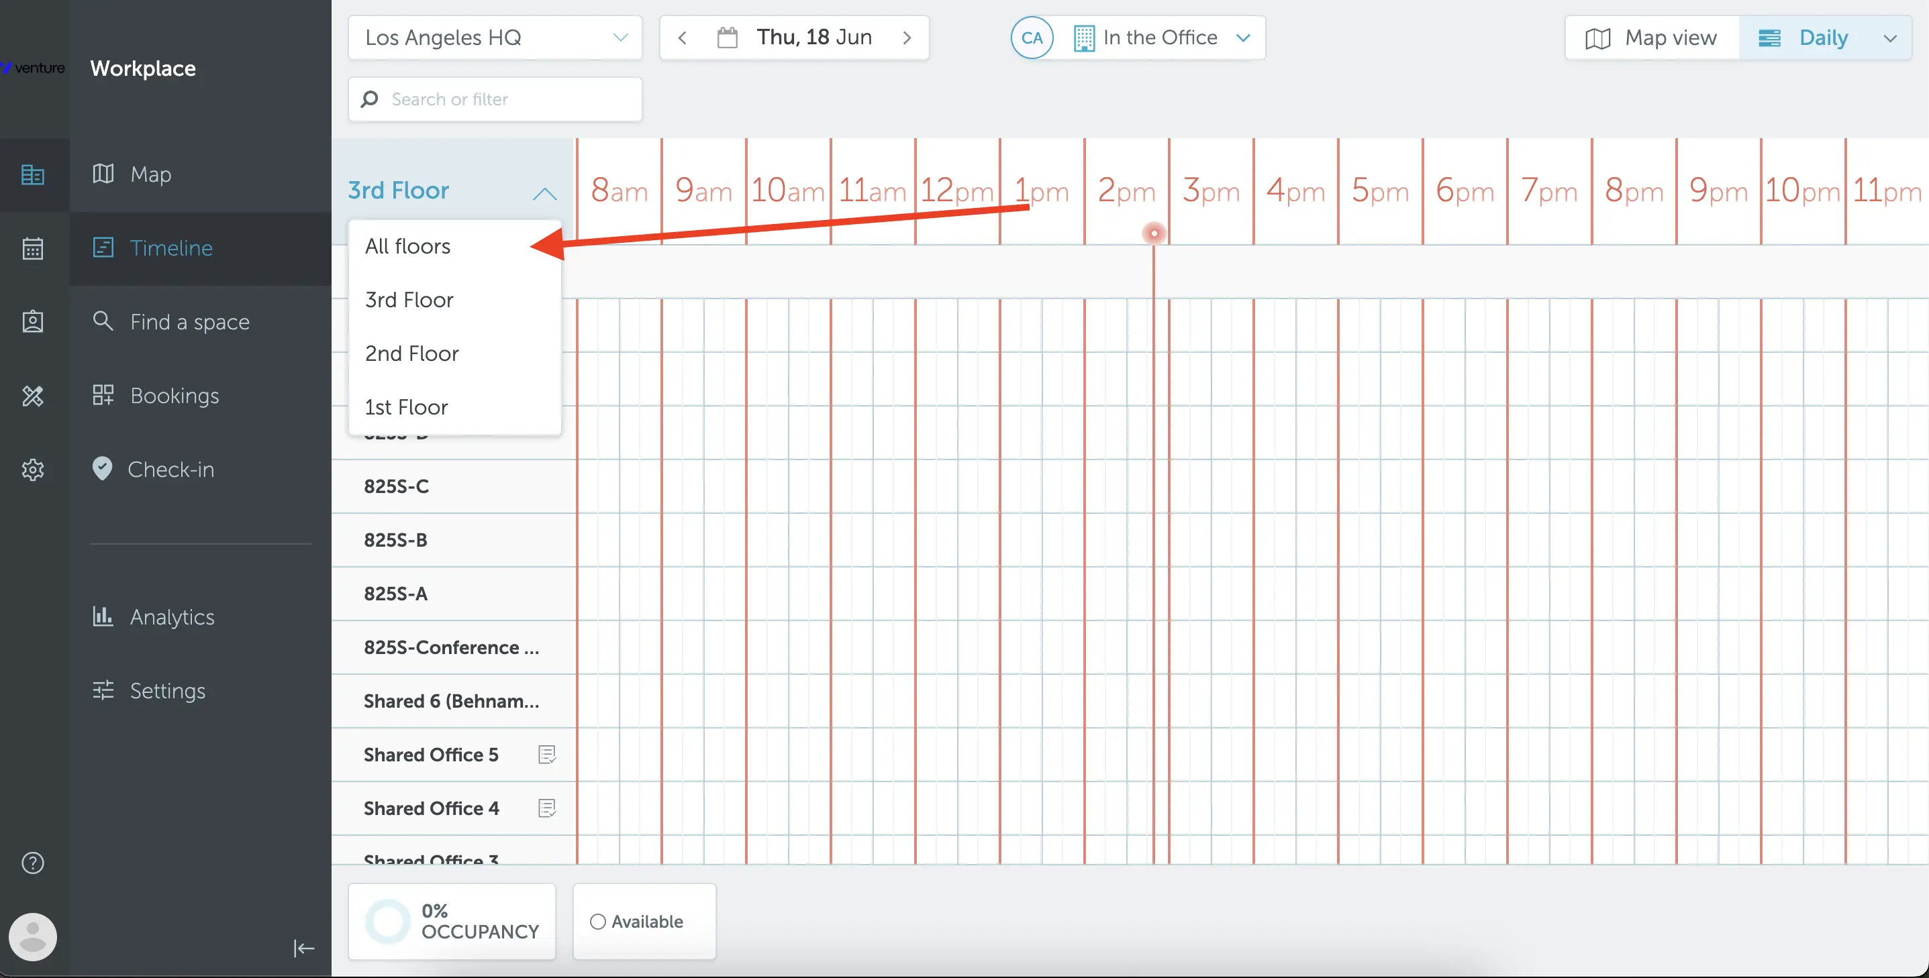This screenshot has width=1929, height=978.
Task: Click the Venture logo
Action: click(x=33, y=68)
